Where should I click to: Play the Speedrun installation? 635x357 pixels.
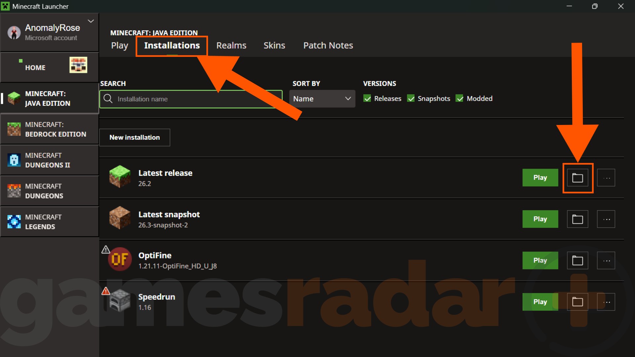[540, 302]
